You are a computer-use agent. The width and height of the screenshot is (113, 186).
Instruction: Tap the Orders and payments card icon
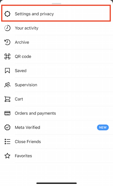click(7, 113)
